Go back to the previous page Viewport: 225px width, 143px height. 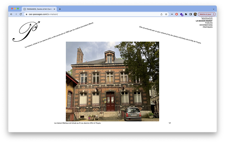point(11,14)
